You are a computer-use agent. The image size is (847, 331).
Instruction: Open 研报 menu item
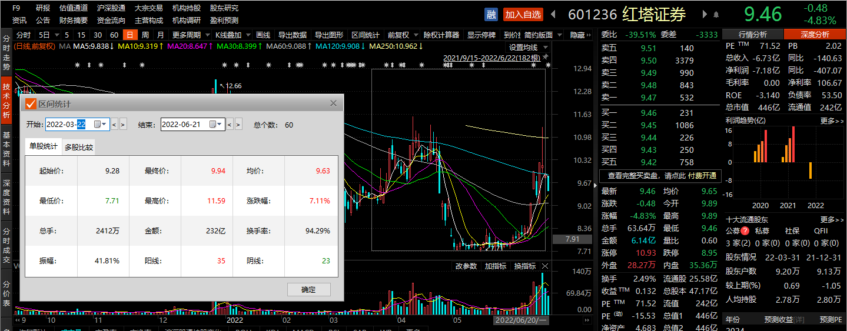click(43, 8)
